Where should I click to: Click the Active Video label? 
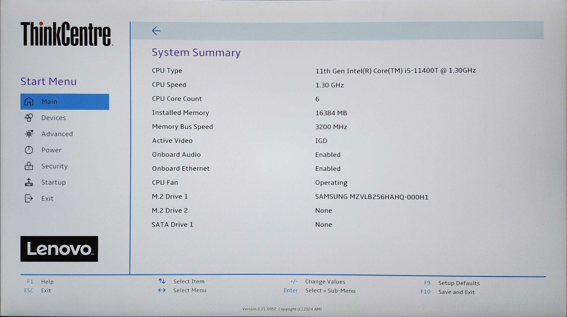tap(172, 141)
